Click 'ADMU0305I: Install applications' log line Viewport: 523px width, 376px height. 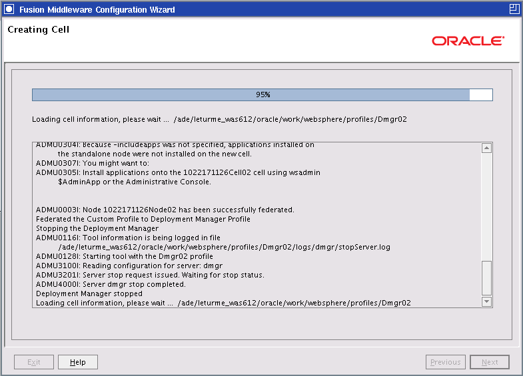(178, 172)
